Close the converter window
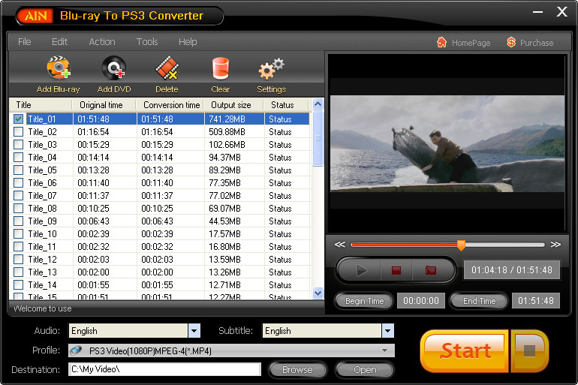The width and height of the screenshot is (578, 385). pos(561,12)
